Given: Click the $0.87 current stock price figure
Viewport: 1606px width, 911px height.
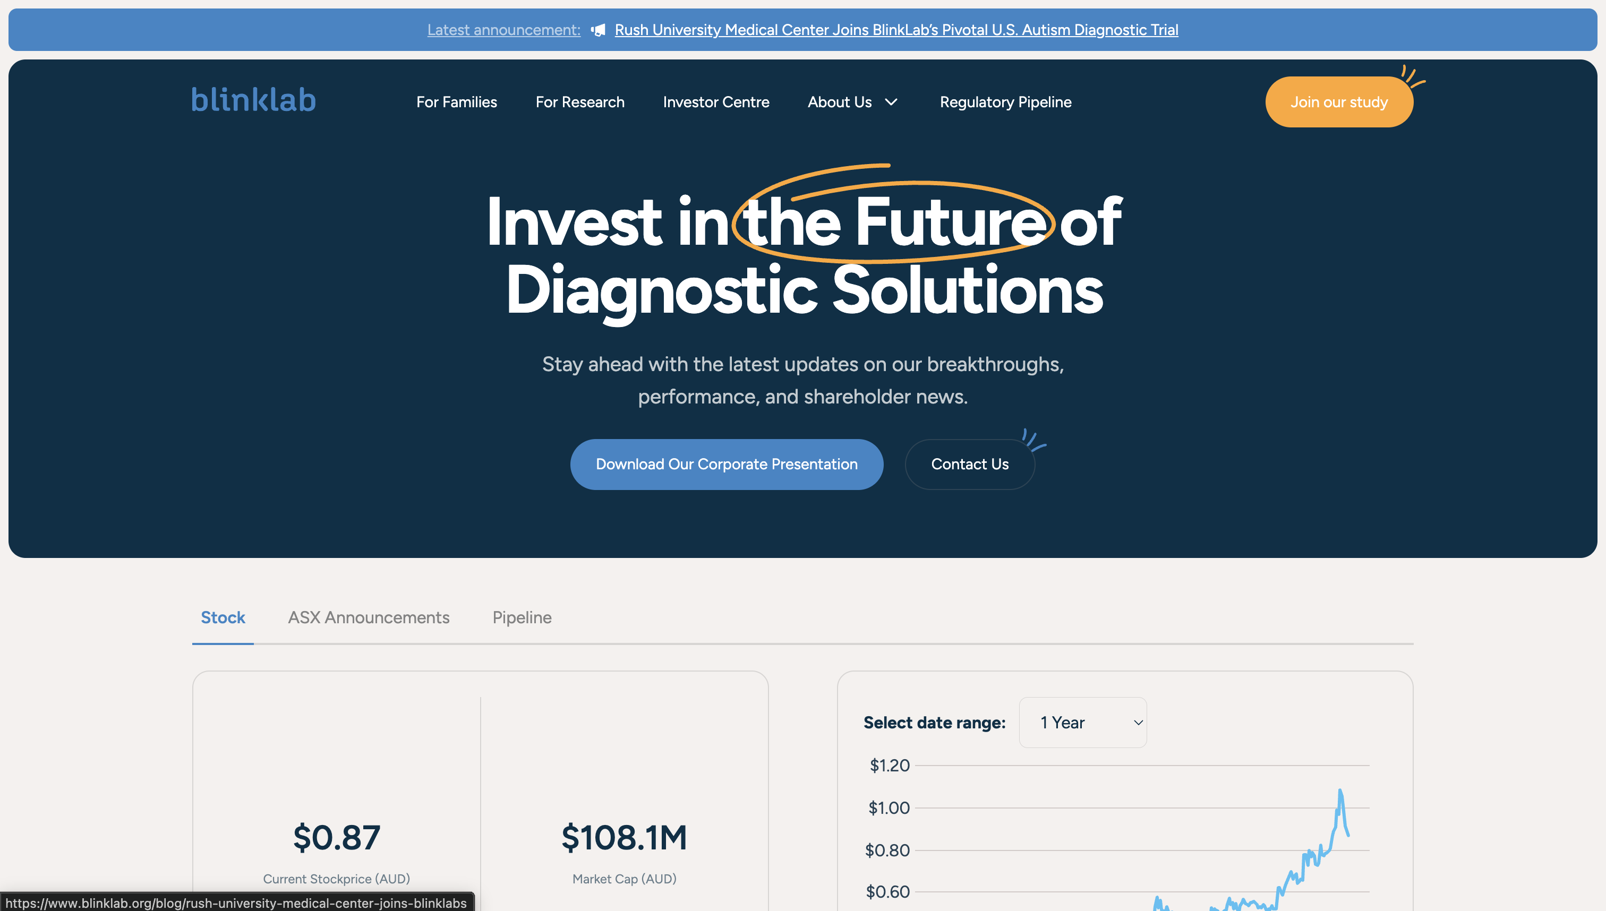Looking at the screenshot, I should pos(336,837).
